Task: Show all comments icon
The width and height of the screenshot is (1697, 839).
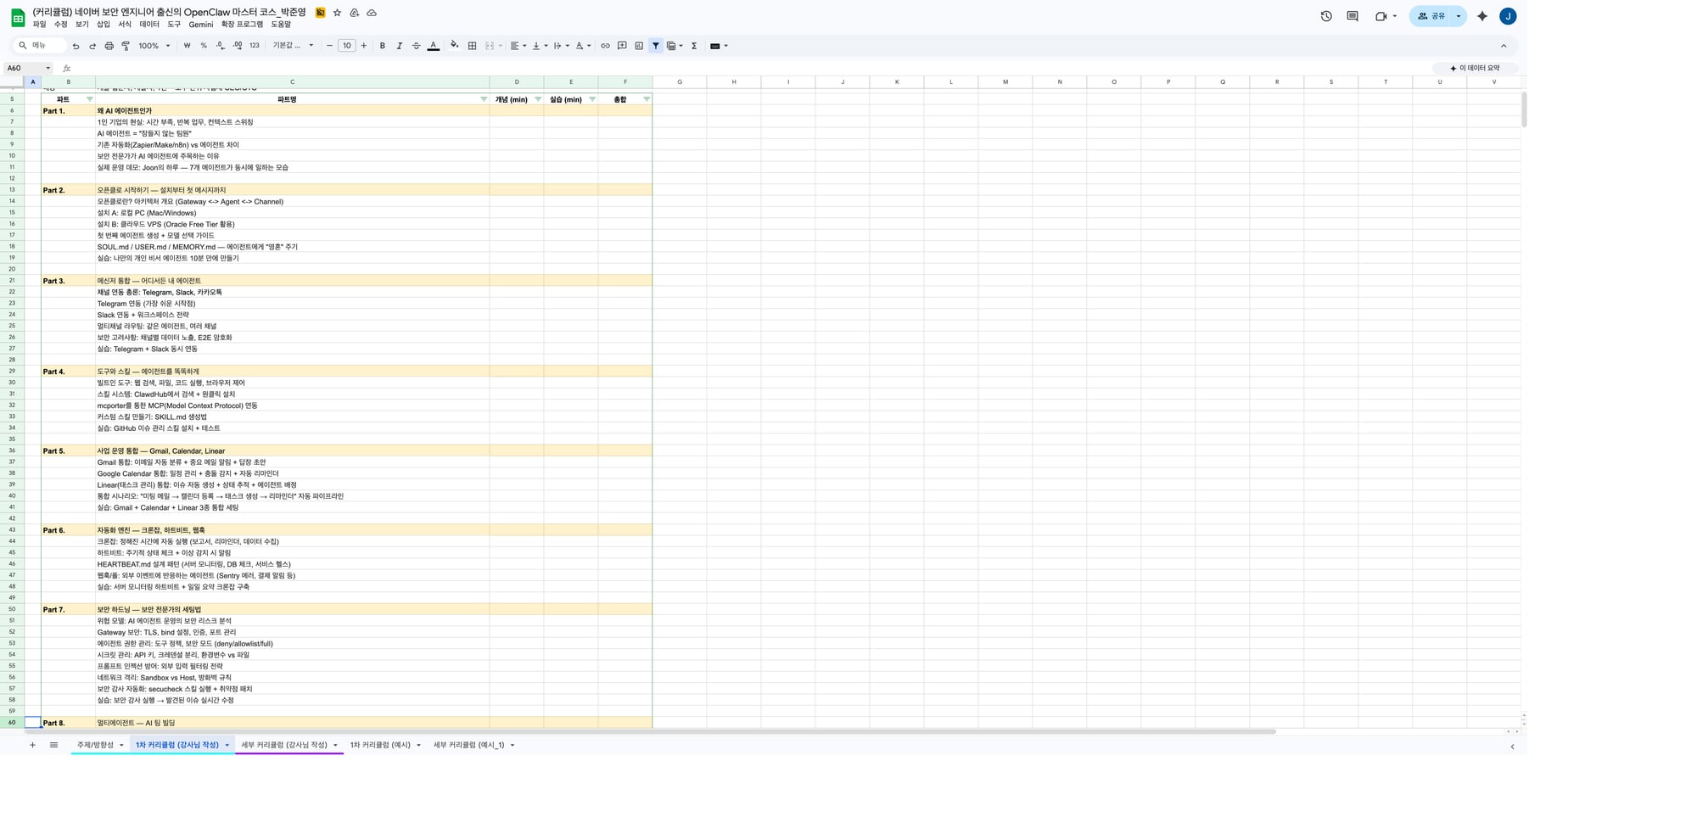Action: [x=1353, y=16]
